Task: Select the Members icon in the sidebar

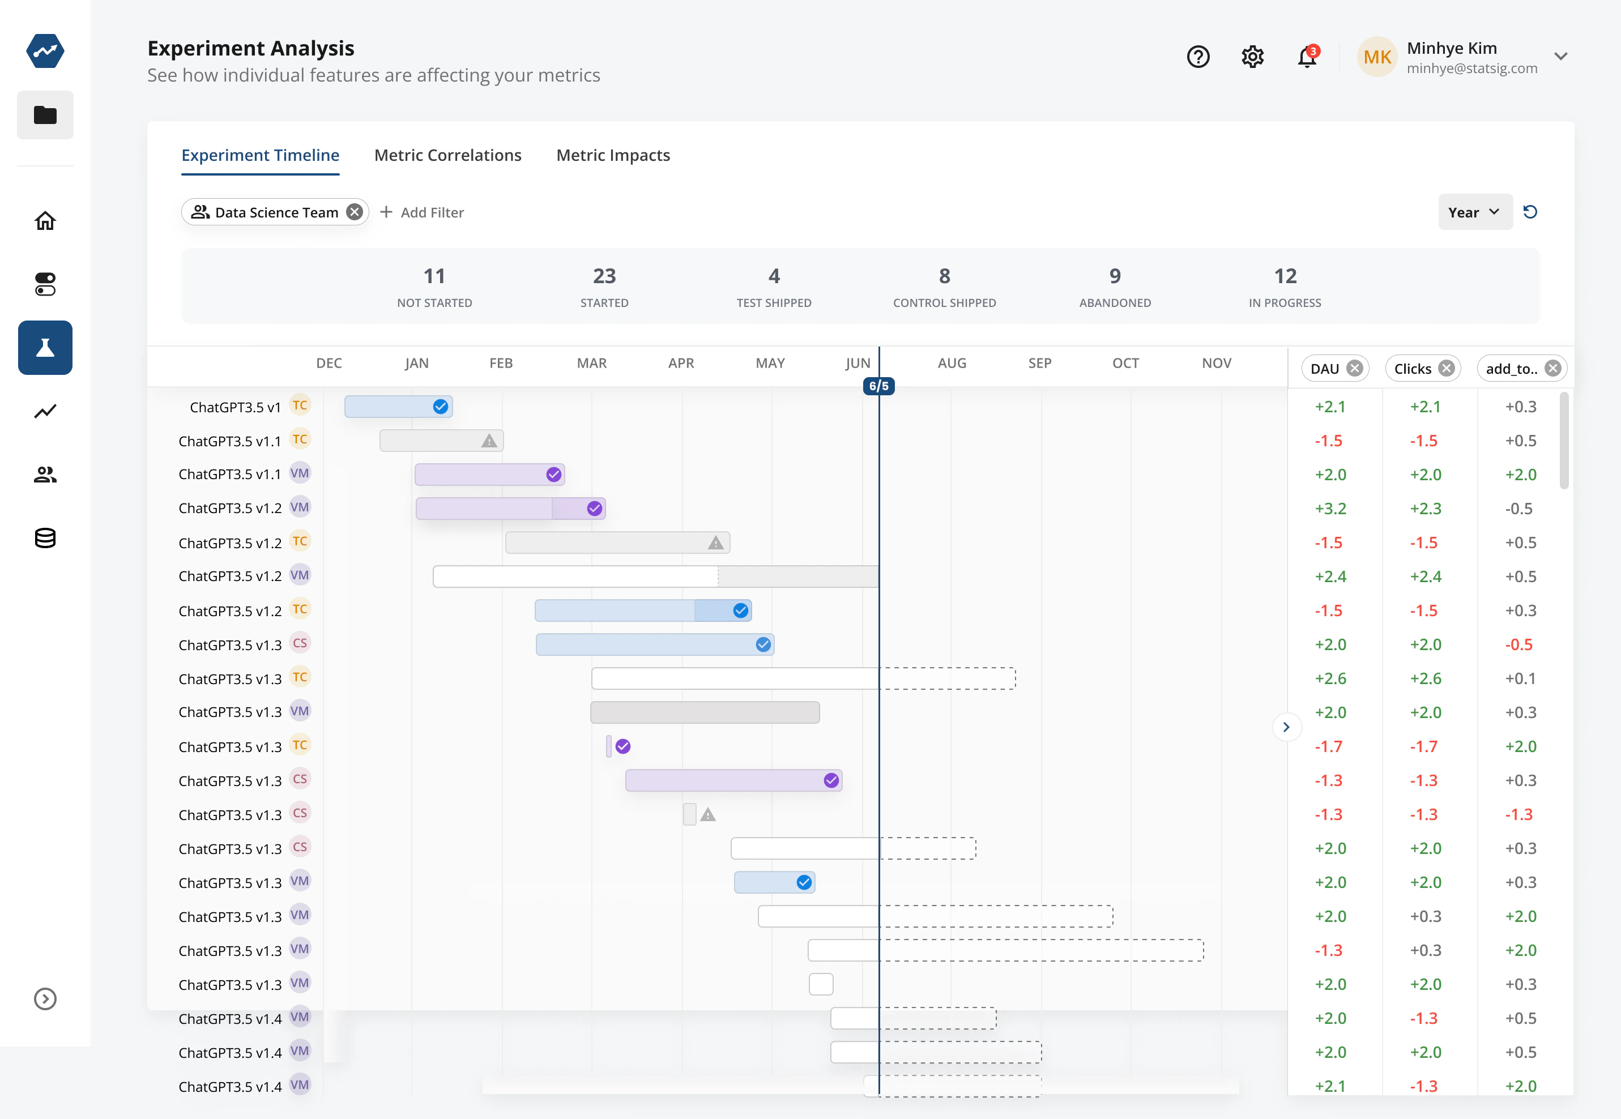Action: (45, 474)
